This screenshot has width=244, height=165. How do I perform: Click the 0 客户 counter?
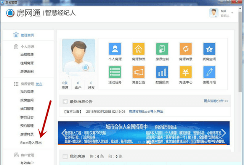coord(78,85)
